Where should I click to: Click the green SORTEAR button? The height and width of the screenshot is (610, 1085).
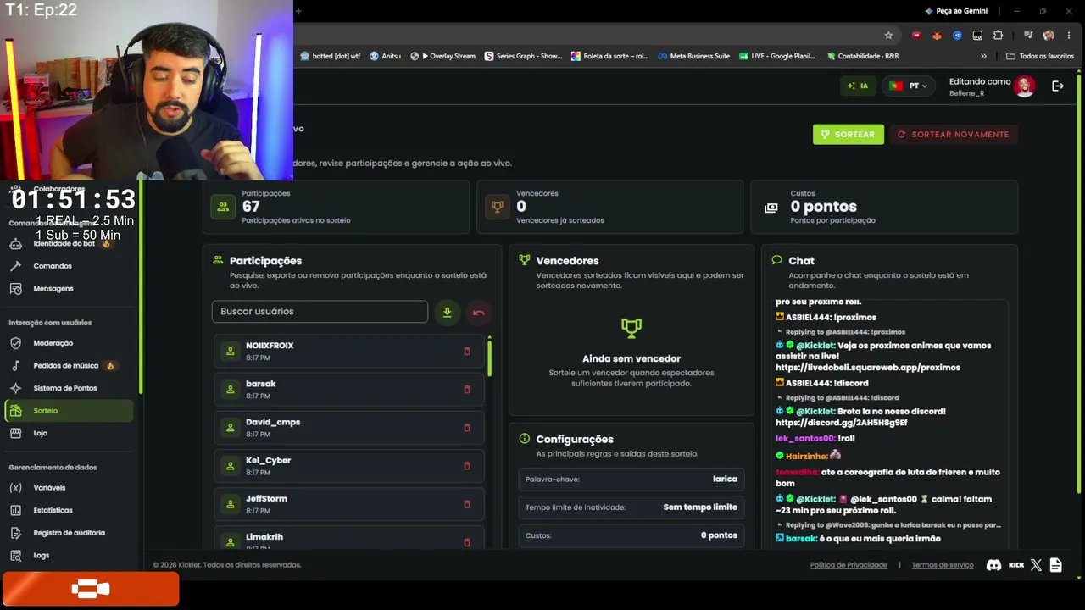click(x=848, y=134)
